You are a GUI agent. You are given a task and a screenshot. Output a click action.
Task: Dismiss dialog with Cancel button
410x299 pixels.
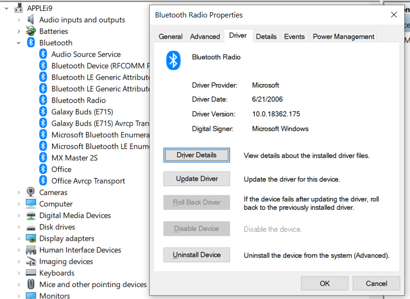coord(376,283)
